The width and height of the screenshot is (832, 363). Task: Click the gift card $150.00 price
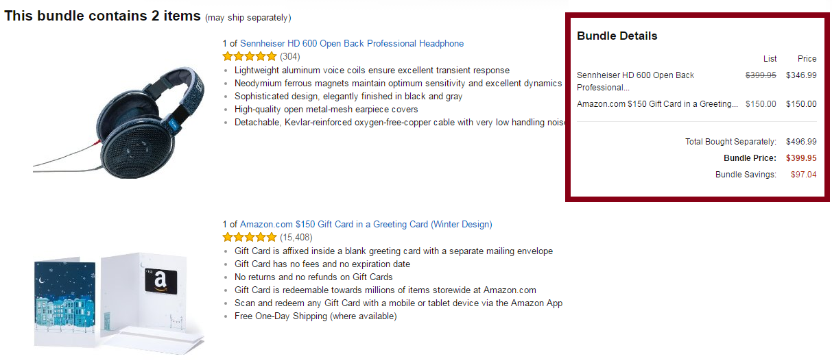click(x=801, y=104)
